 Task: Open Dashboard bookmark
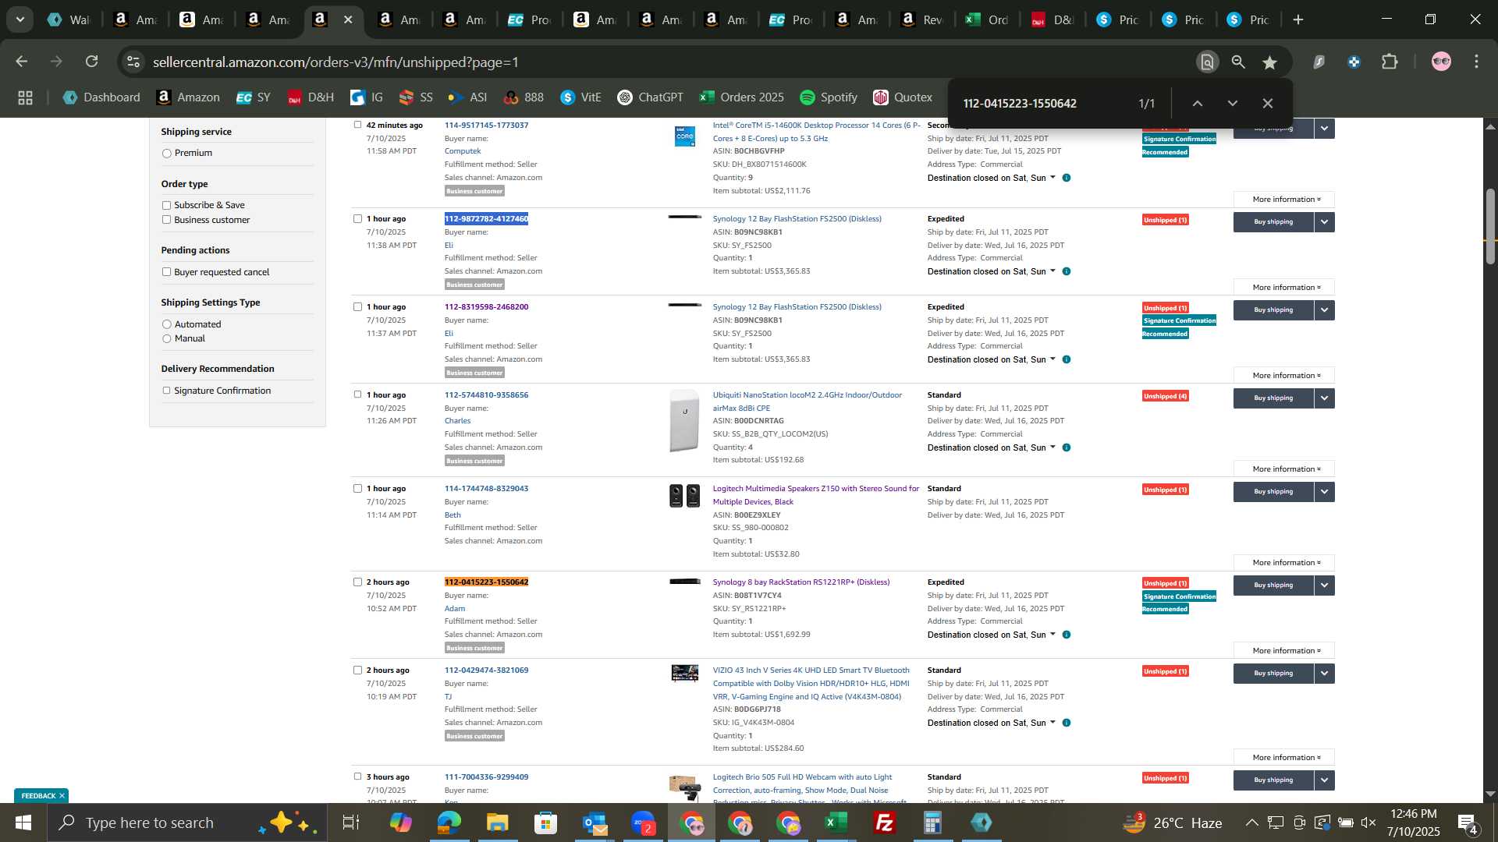(x=101, y=97)
